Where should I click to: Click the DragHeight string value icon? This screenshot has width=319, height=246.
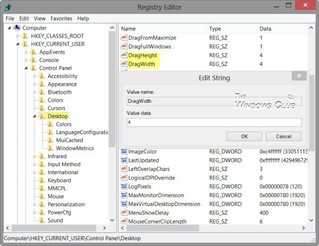[x=124, y=55]
